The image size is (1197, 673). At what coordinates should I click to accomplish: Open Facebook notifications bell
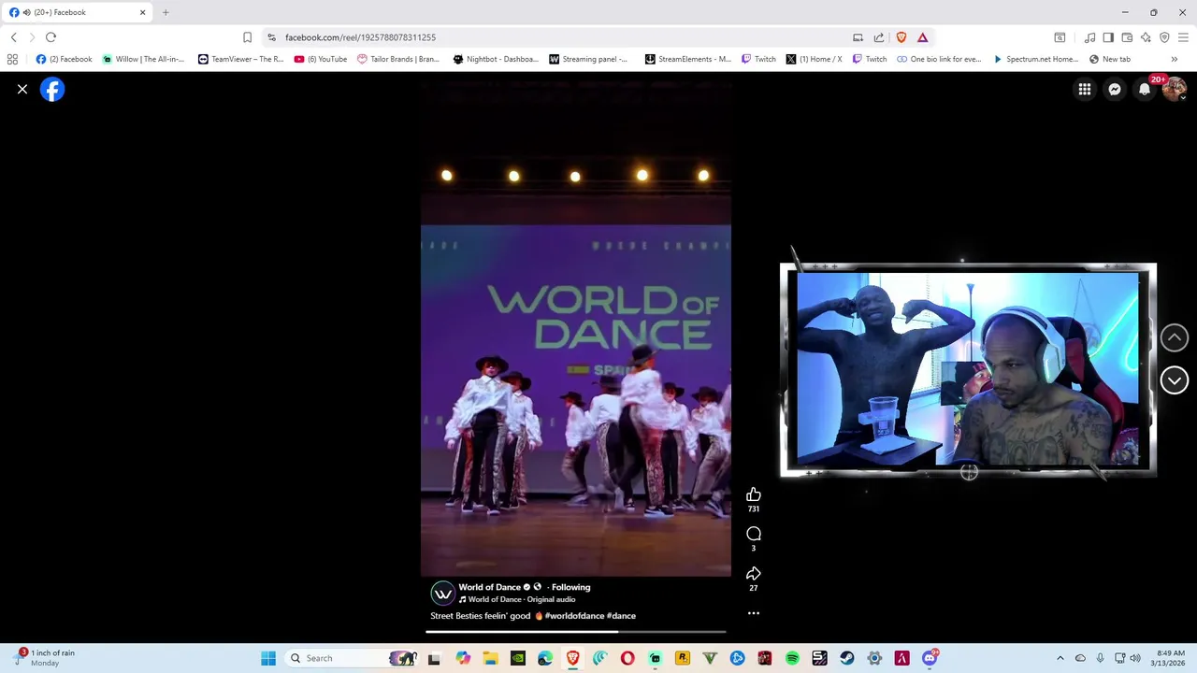coord(1145,89)
